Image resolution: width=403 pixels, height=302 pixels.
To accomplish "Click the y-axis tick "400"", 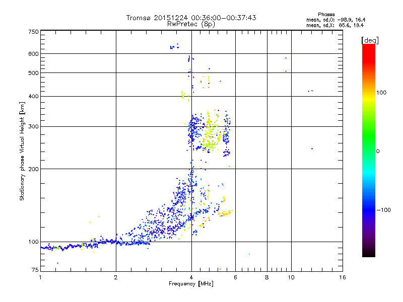I will click(x=34, y=97).
